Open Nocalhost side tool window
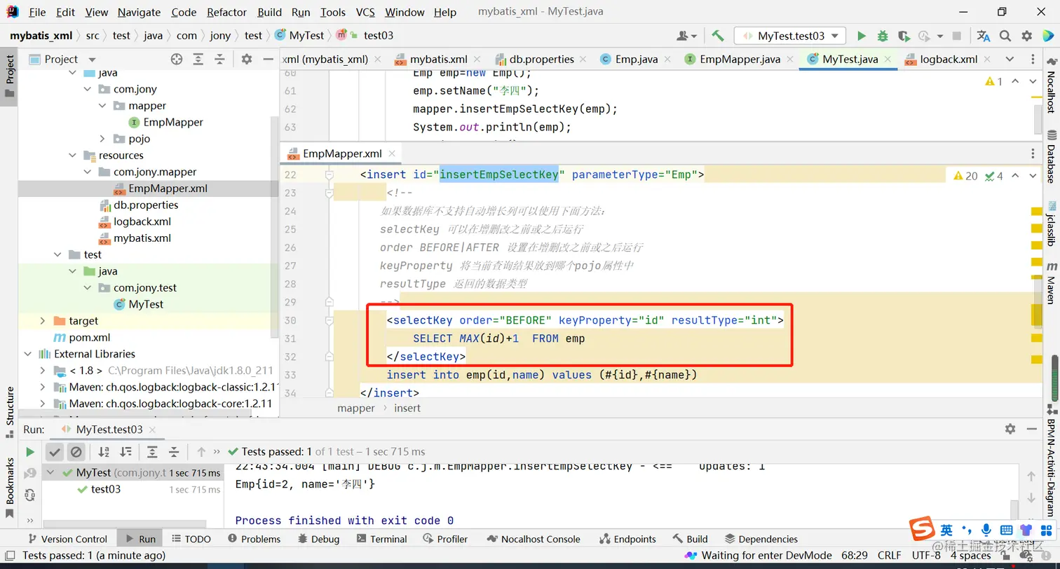This screenshot has width=1060, height=569. (x=1051, y=84)
